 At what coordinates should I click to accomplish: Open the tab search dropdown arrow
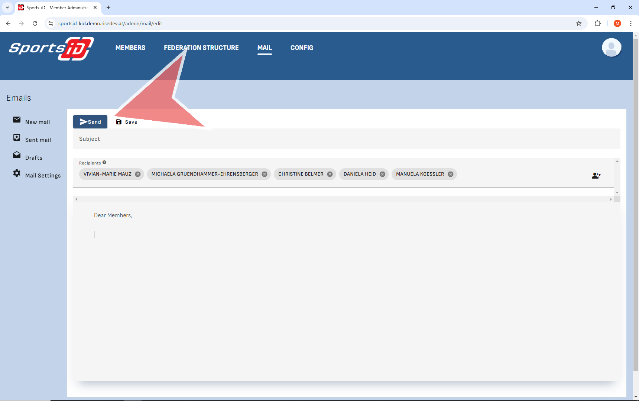tap(7, 7)
